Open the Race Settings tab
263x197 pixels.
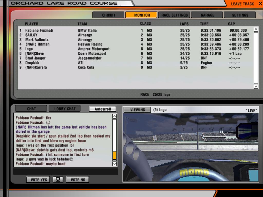click(x=174, y=15)
